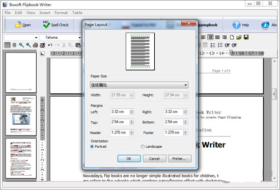This screenshot has height=190, width=280.
Task: Click the ruler tab-stop selector L icon
Action: click(x=42, y=53)
